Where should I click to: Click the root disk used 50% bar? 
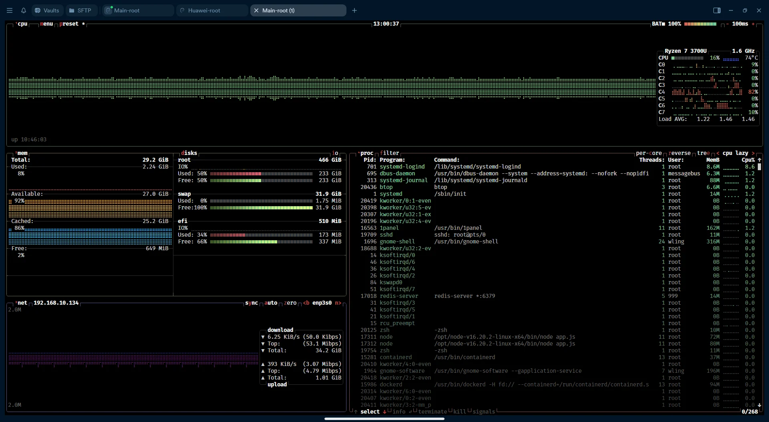click(x=261, y=173)
